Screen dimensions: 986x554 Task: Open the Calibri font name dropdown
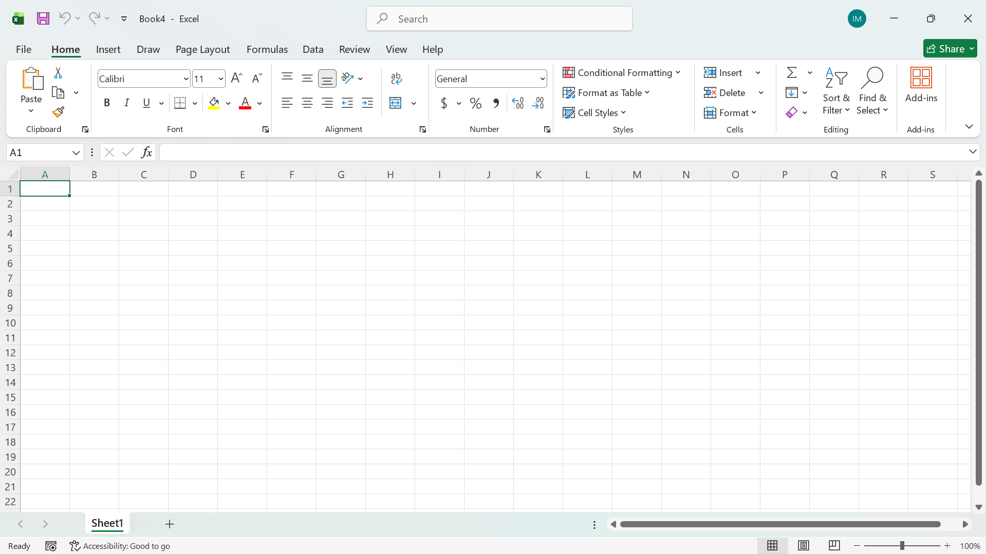click(x=186, y=79)
